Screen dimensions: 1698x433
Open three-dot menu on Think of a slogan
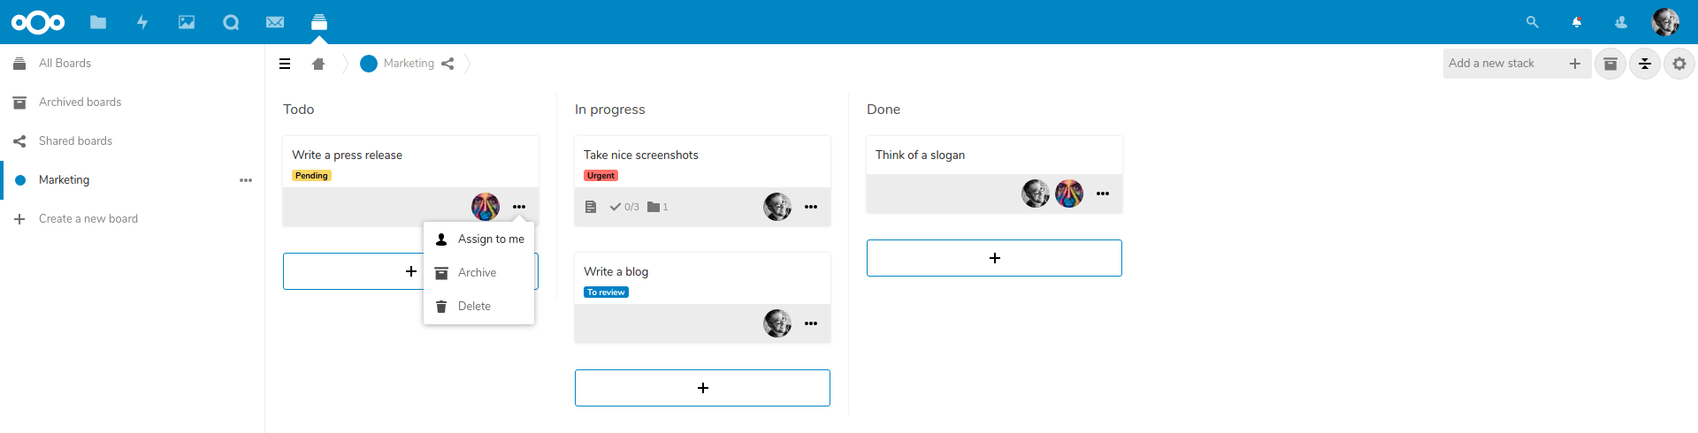coord(1103,194)
